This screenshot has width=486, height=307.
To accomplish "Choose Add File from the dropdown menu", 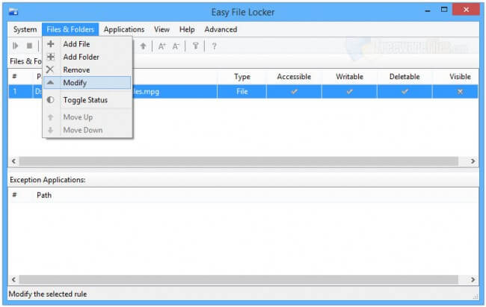I will click(76, 44).
